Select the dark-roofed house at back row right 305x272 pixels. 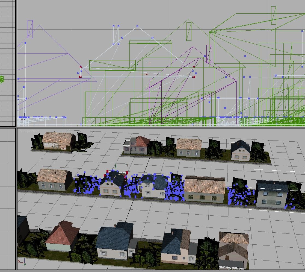[x=240, y=151]
